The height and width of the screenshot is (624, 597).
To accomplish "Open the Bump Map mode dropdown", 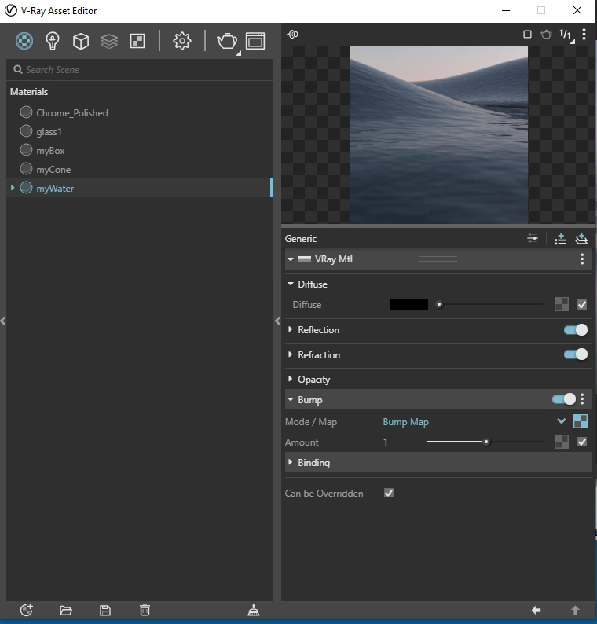I will pyautogui.click(x=561, y=421).
